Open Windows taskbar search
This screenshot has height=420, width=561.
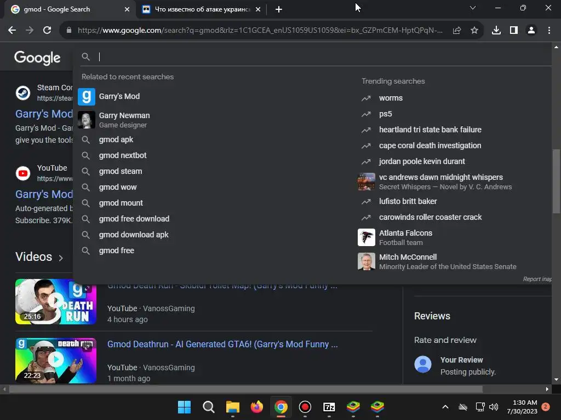click(209, 407)
